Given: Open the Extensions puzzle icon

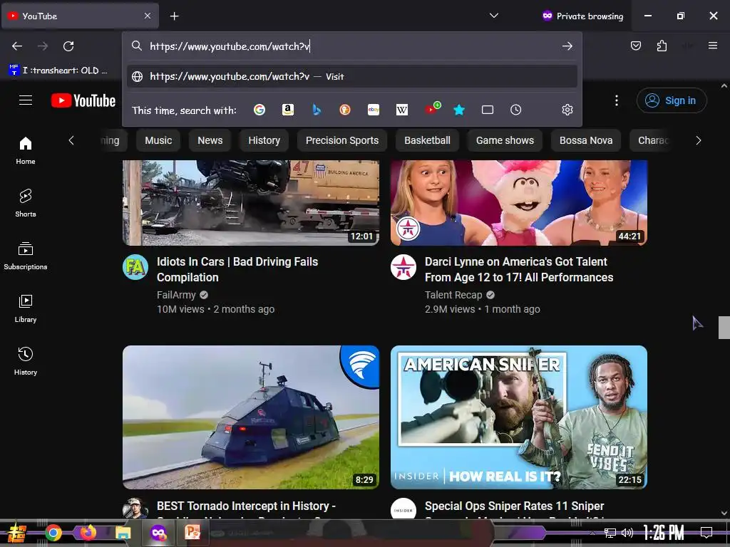Looking at the screenshot, I should [662, 46].
